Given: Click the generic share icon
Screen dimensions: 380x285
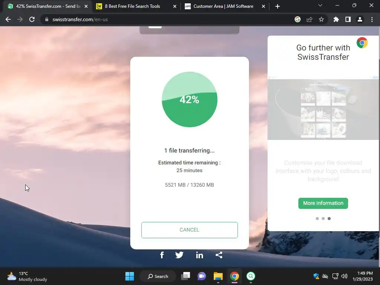Looking at the screenshot, I should [x=219, y=255].
